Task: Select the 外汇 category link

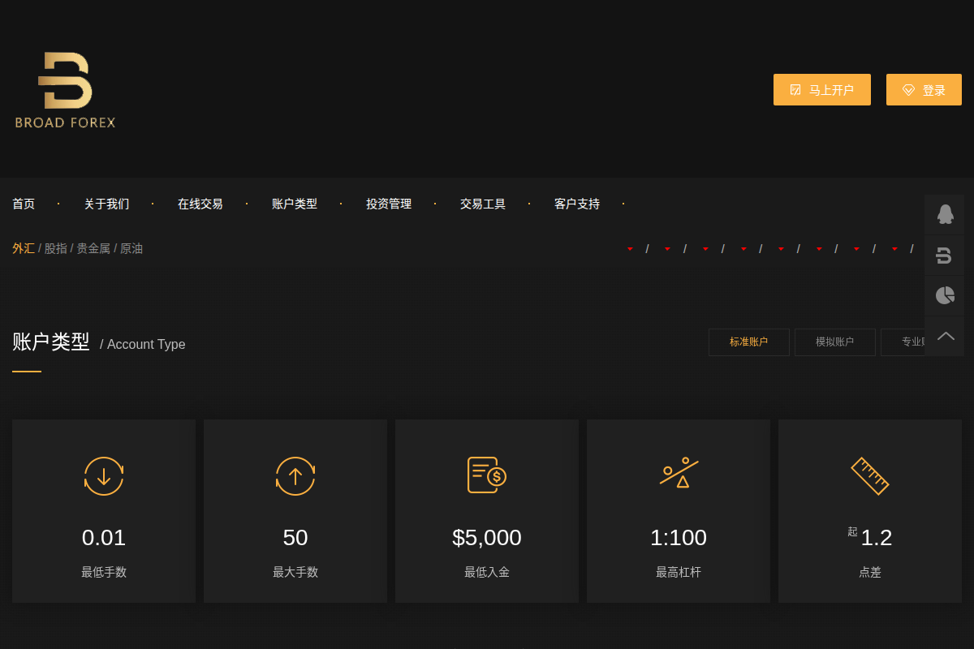Action: coord(24,248)
